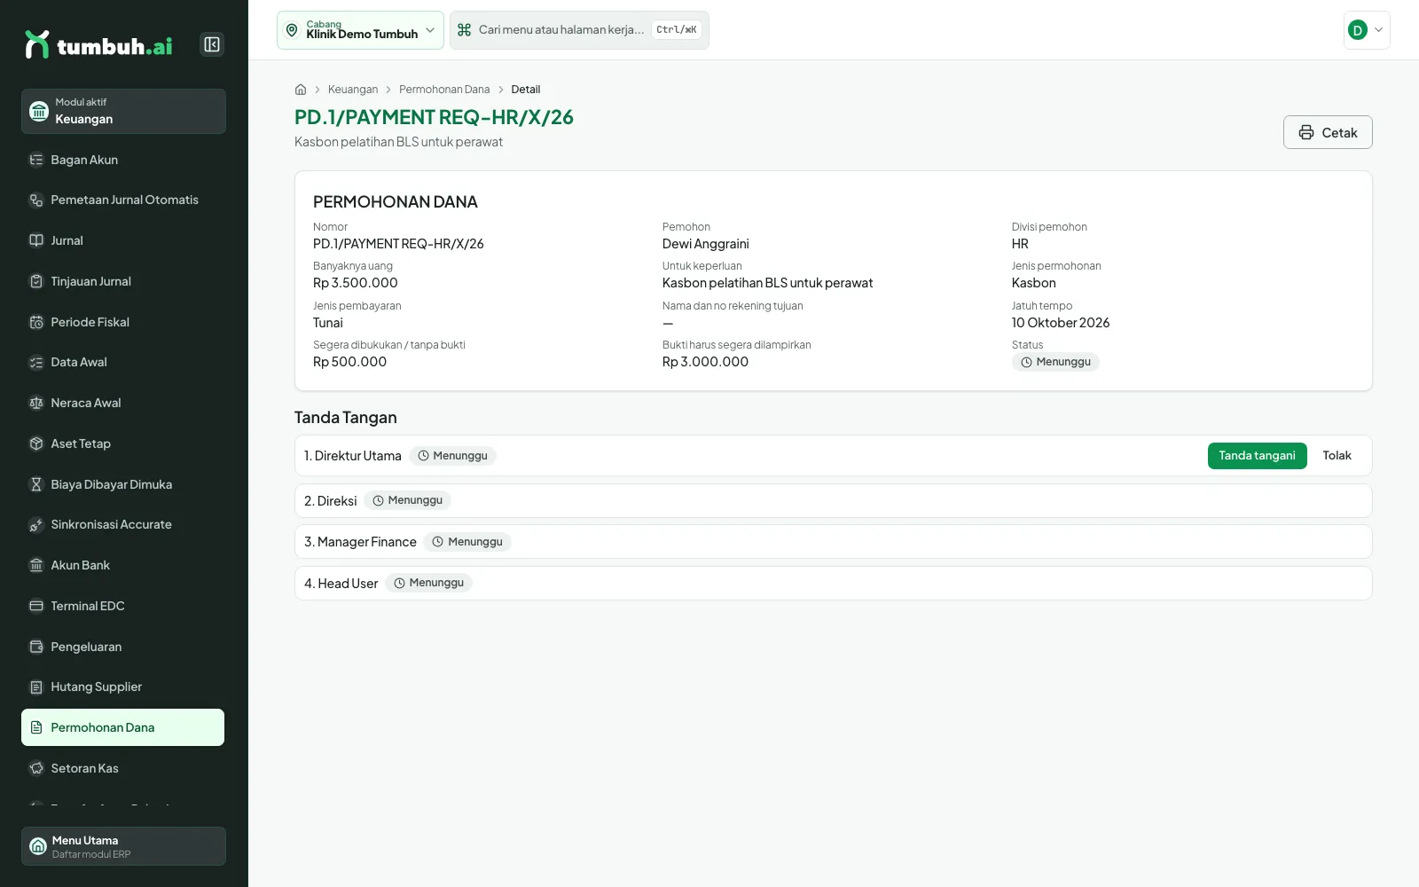This screenshot has width=1419, height=887.
Task: Click the Direksi signature row
Action: pyautogui.click(x=834, y=501)
